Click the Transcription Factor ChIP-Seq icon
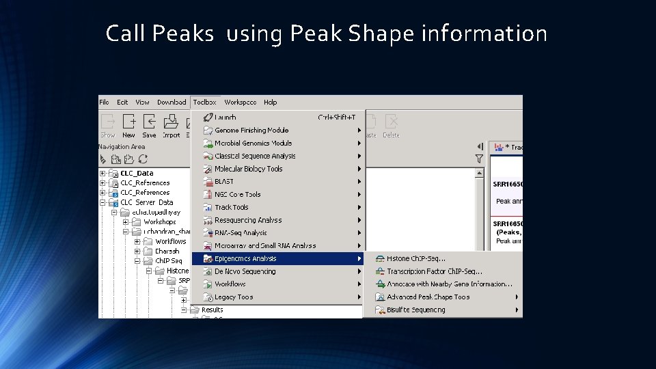 380,271
